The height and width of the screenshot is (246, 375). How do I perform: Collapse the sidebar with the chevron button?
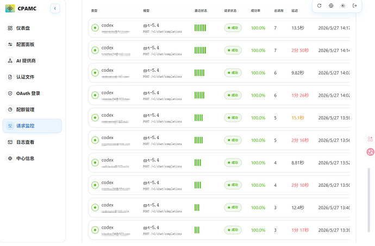tap(55, 9)
